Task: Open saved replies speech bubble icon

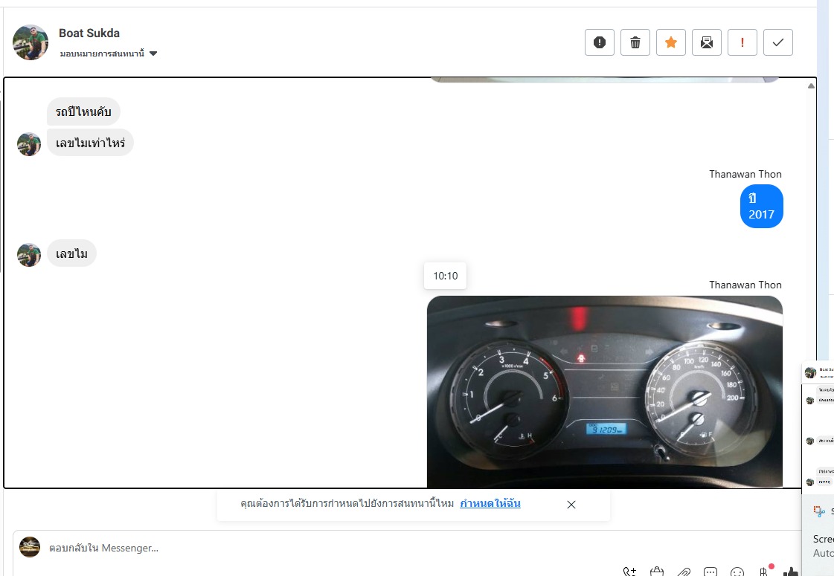Action: coord(710,572)
